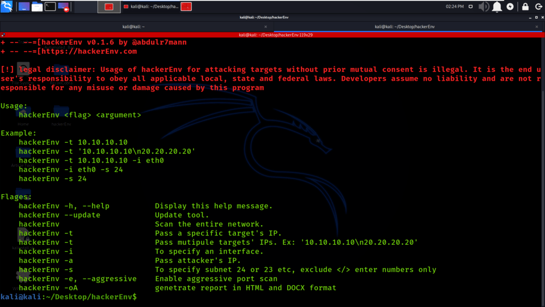Switch to kali@kali: ~/Desktop/ha... taskbar window
The image size is (545, 307).
(151, 7)
